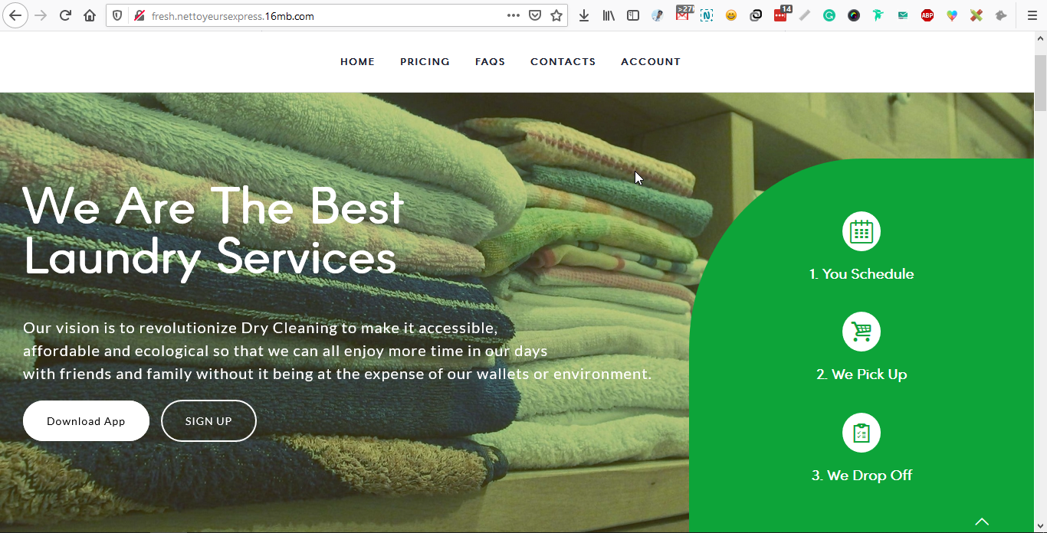Click the clipboard icon above We Drop Off
The width and height of the screenshot is (1047, 533).
click(861, 433)
